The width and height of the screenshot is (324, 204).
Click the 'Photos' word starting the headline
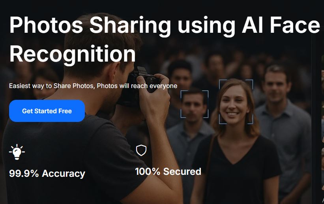46,24
